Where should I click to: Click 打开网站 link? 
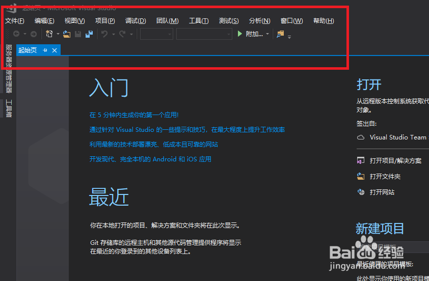click(382, 192)
